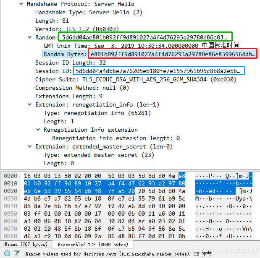Viewport: 260px width, 258px height.
Task: Select Compression Method: null row
Action: (x=82, y=88)
